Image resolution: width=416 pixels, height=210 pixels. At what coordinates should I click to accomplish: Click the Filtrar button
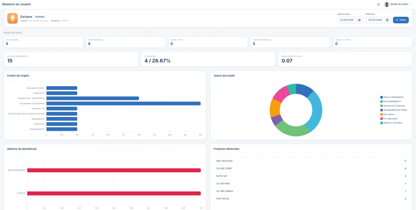[401, 20]
